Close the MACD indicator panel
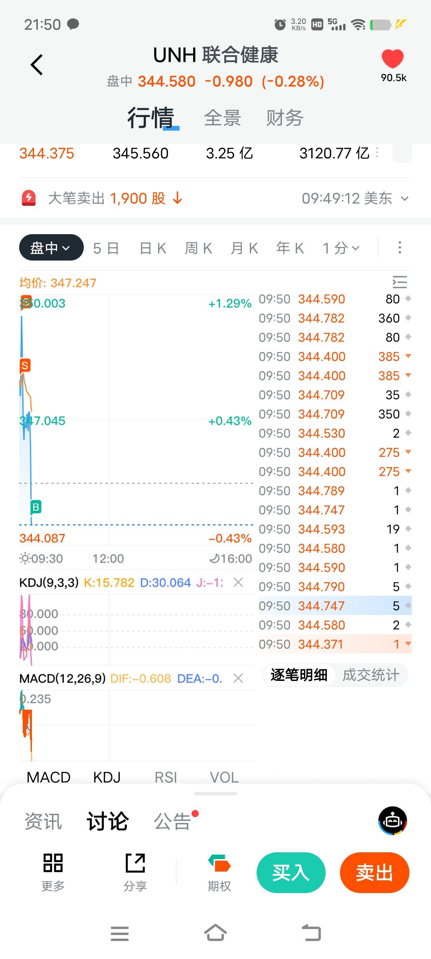 tap(238, 678)
